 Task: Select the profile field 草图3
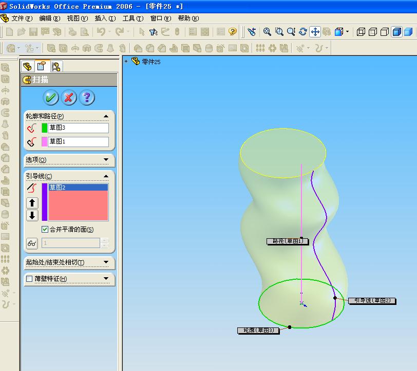click(78, 128)
